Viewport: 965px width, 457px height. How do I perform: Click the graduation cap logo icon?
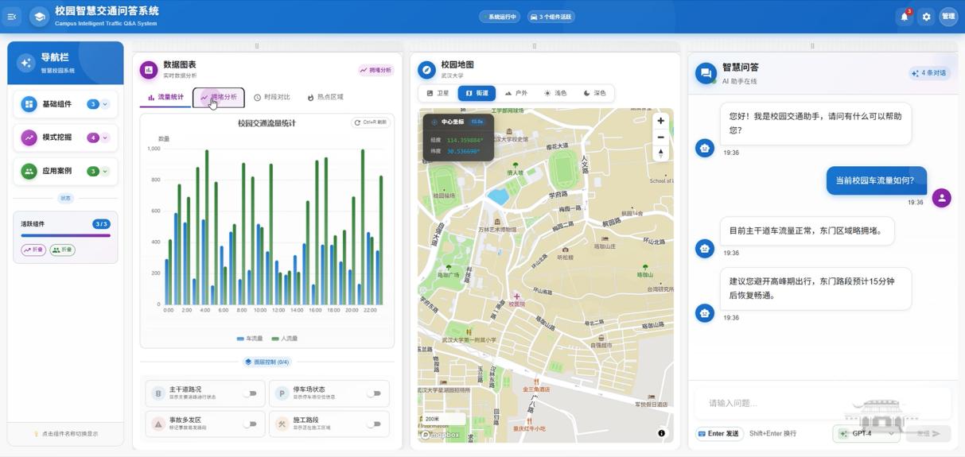(39, 16)
